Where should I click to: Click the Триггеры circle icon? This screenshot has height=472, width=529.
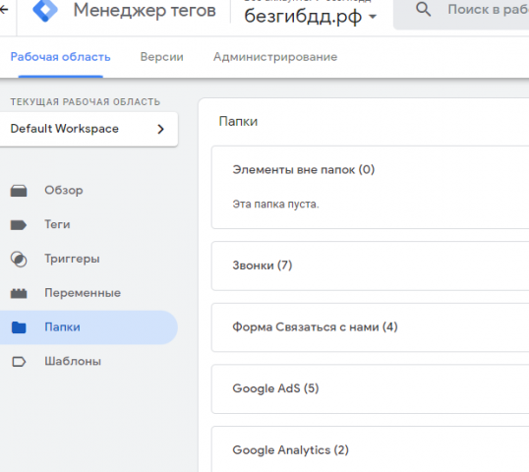coord(19,260)
